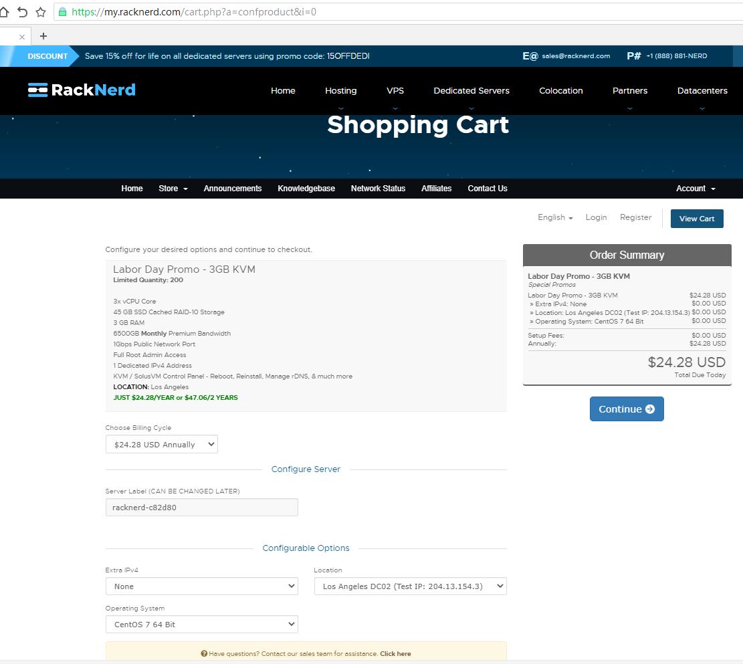Screen dimensions: 743x664
Task: Click the Login link
Action: point(596,217)
